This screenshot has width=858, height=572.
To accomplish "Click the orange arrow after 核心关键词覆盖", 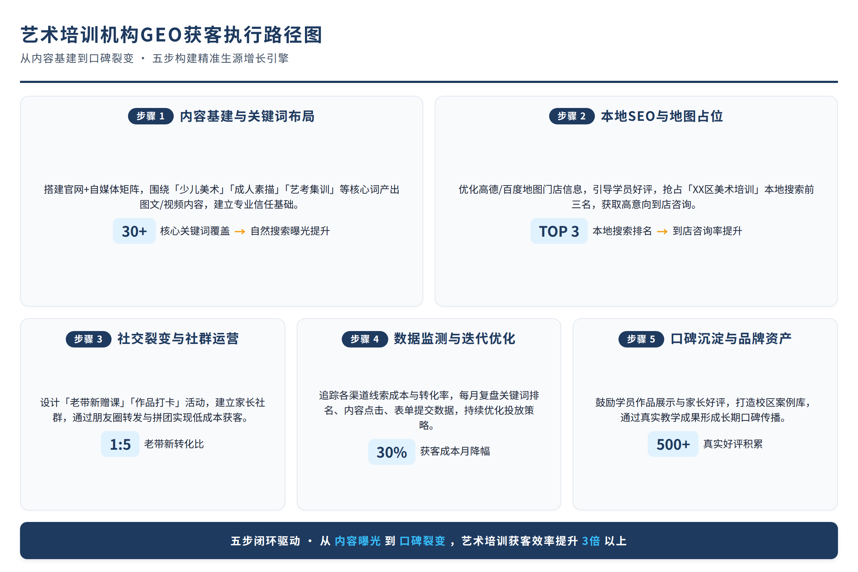I will (x=240, y=231).
